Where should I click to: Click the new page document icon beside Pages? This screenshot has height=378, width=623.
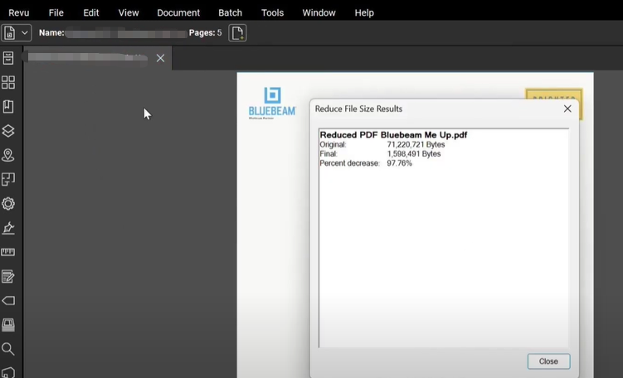(x=237, y=33)
